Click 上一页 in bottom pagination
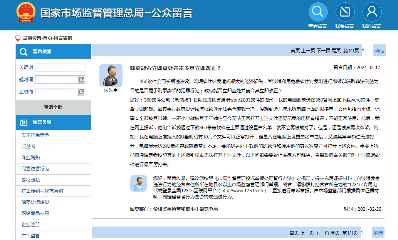 click(307, 233)
